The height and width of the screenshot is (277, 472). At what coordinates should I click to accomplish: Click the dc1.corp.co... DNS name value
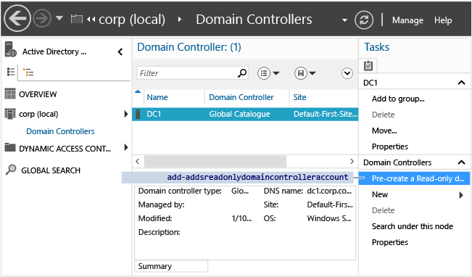coord(329,191)
